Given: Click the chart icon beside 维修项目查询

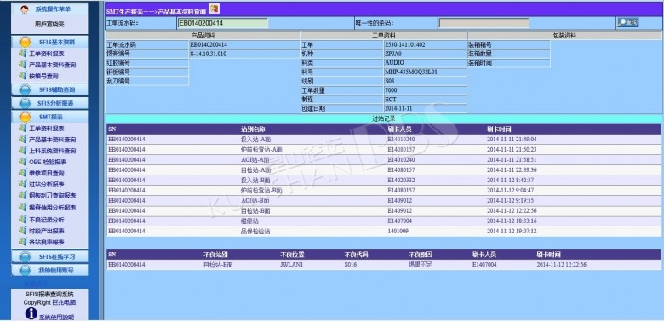Looking at the screenshot, I should 23,173.
